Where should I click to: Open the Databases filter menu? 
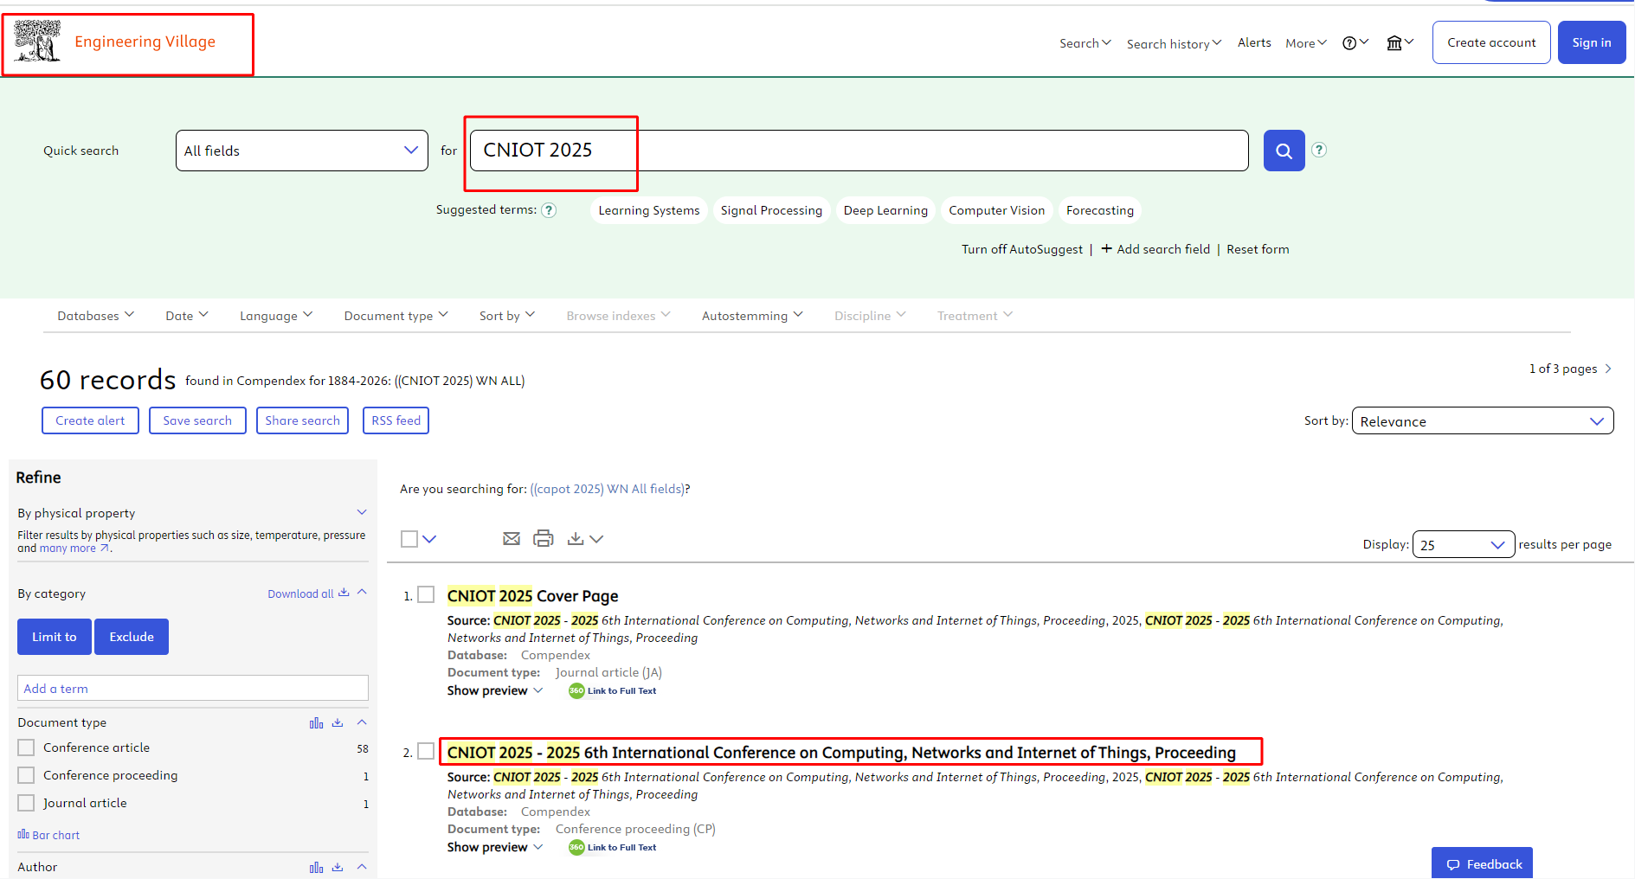coord(95,316)
